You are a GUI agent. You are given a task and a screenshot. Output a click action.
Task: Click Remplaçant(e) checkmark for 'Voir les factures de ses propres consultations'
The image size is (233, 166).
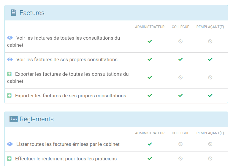click(x=210, y=59)
